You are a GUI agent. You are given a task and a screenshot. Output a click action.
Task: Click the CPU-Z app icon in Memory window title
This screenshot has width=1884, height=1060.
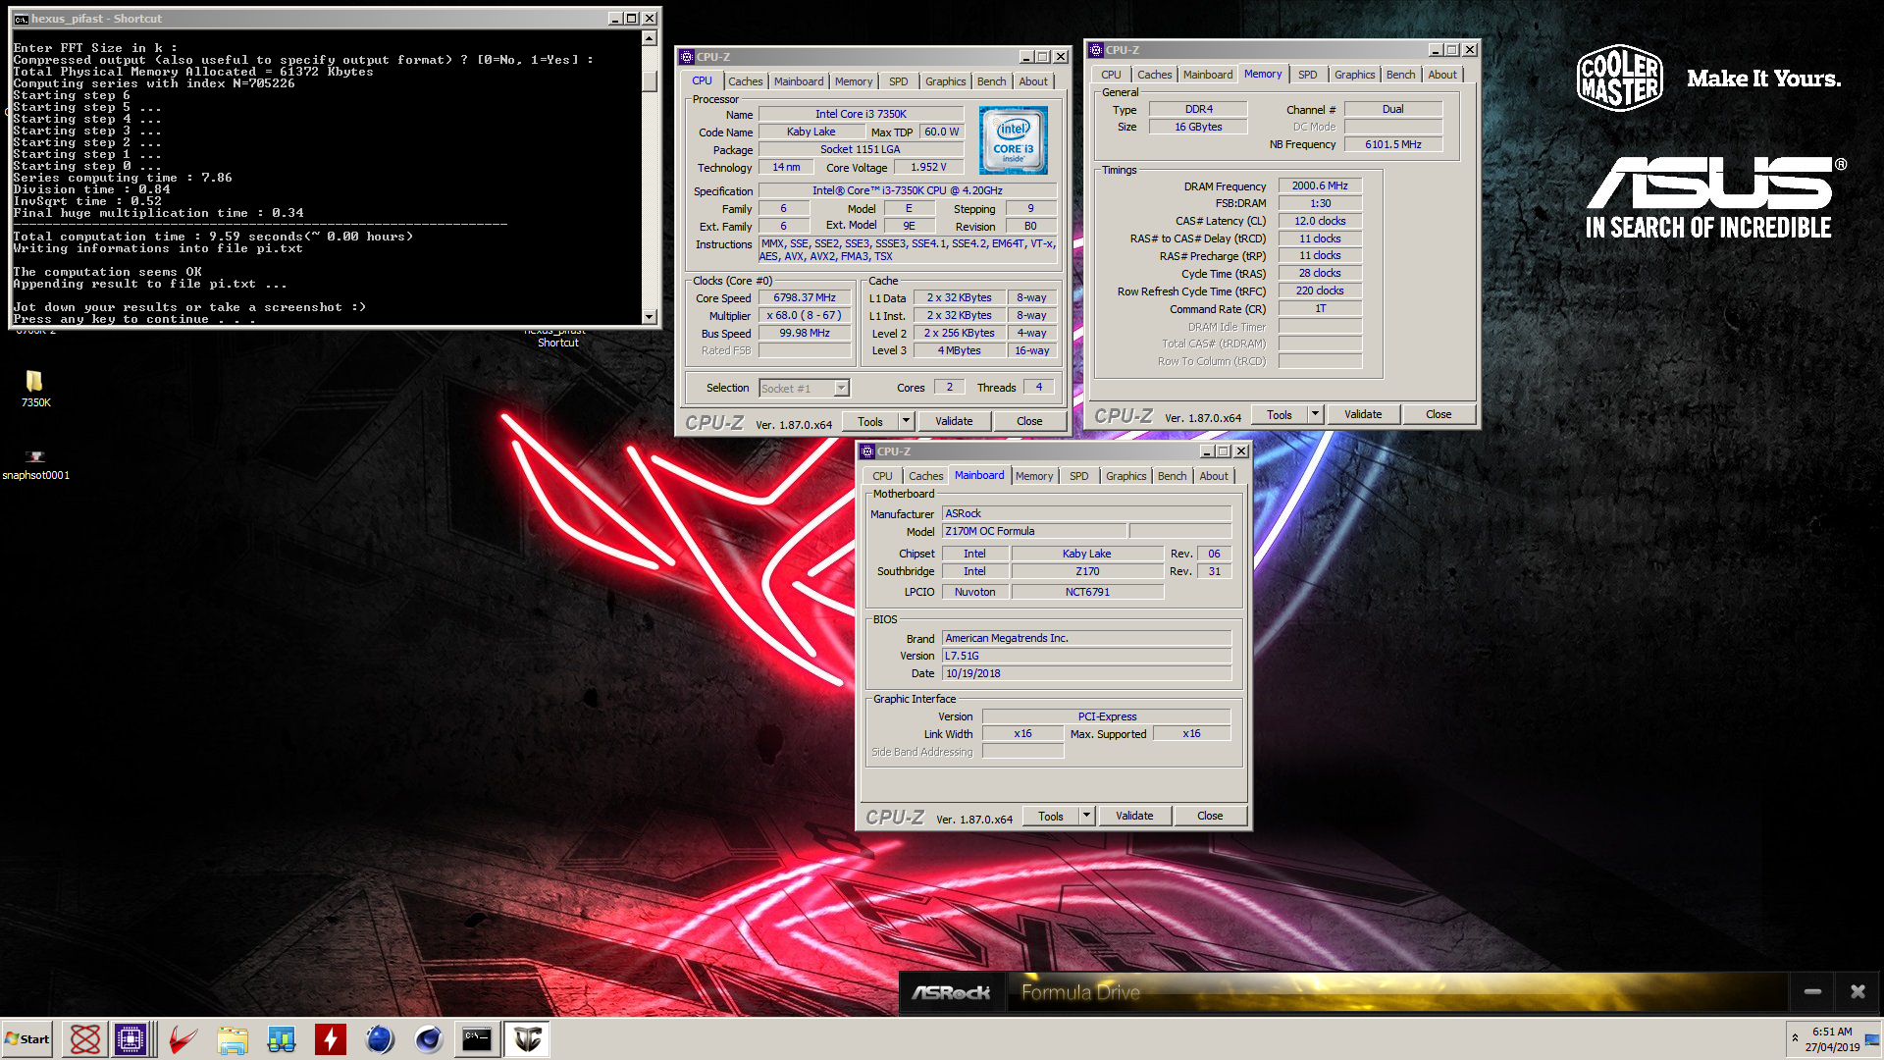(x=1096, y=50)
